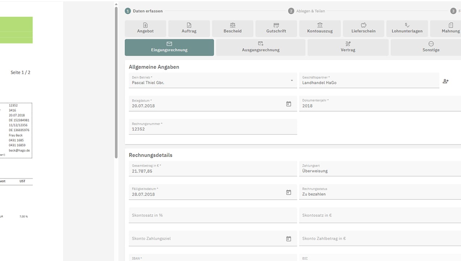Select Gutschrift document type
The width and height of the screenshot is (461, 261).
[x=276, y=28]
